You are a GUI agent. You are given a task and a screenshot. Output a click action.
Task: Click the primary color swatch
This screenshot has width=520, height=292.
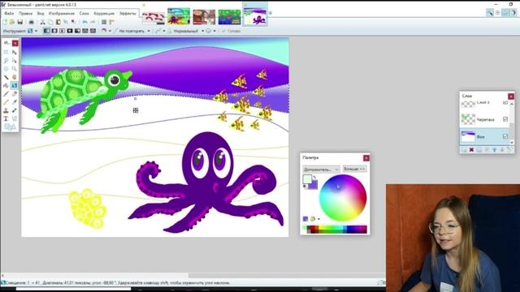[307, 179]
